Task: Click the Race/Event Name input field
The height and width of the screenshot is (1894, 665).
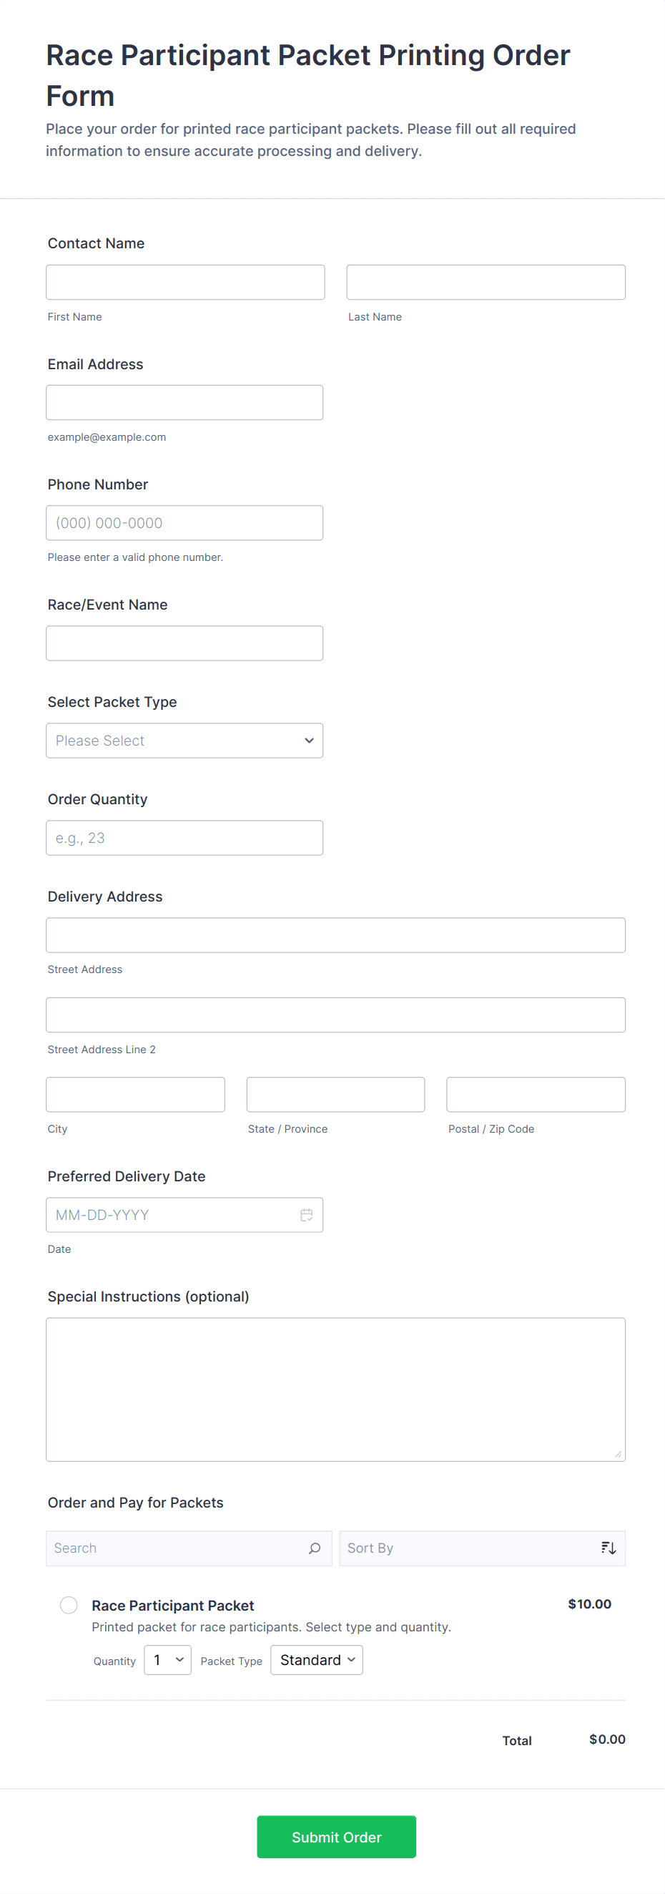Action: (x=184, y=643)
